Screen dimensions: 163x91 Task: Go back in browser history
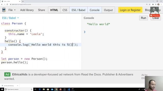pyautogui.click(x=2, y=4)
